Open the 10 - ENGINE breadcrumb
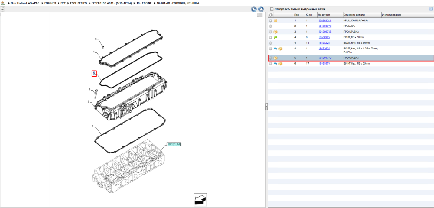Screen dimensions: 434x208 143,3
